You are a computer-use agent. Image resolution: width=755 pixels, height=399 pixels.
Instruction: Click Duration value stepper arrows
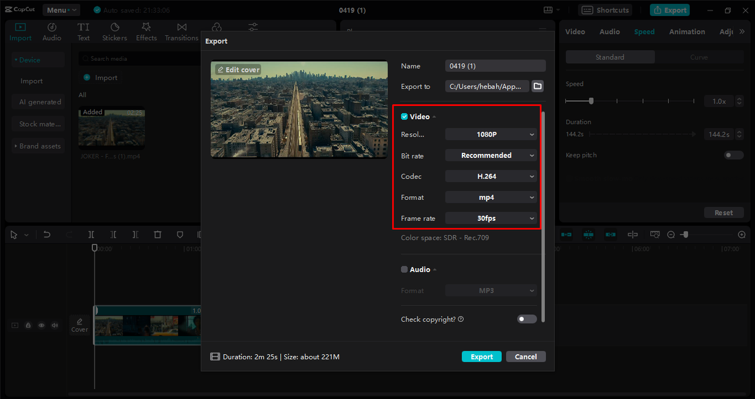(x=740, y=134)
